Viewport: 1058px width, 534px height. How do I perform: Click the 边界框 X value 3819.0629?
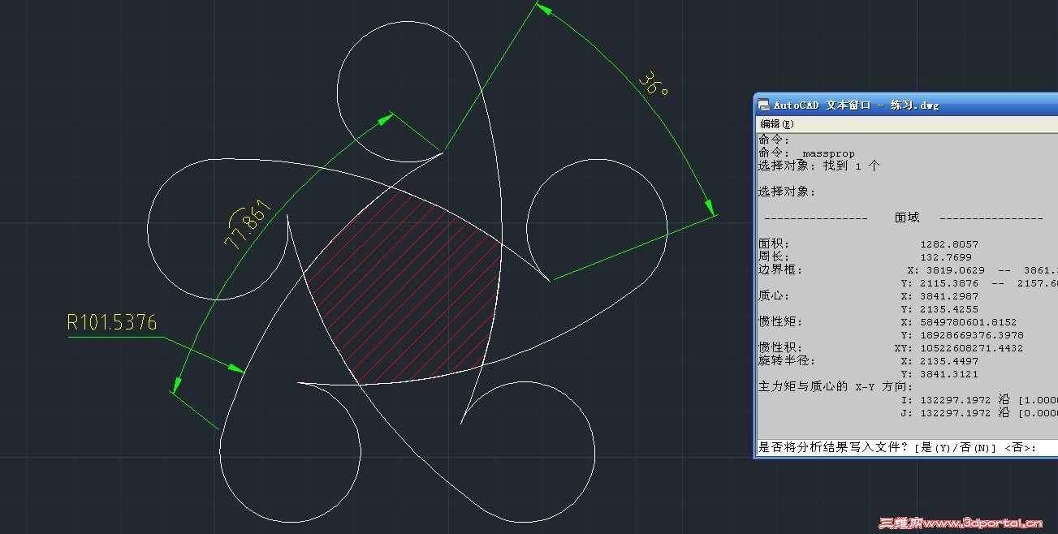[956, 269]
